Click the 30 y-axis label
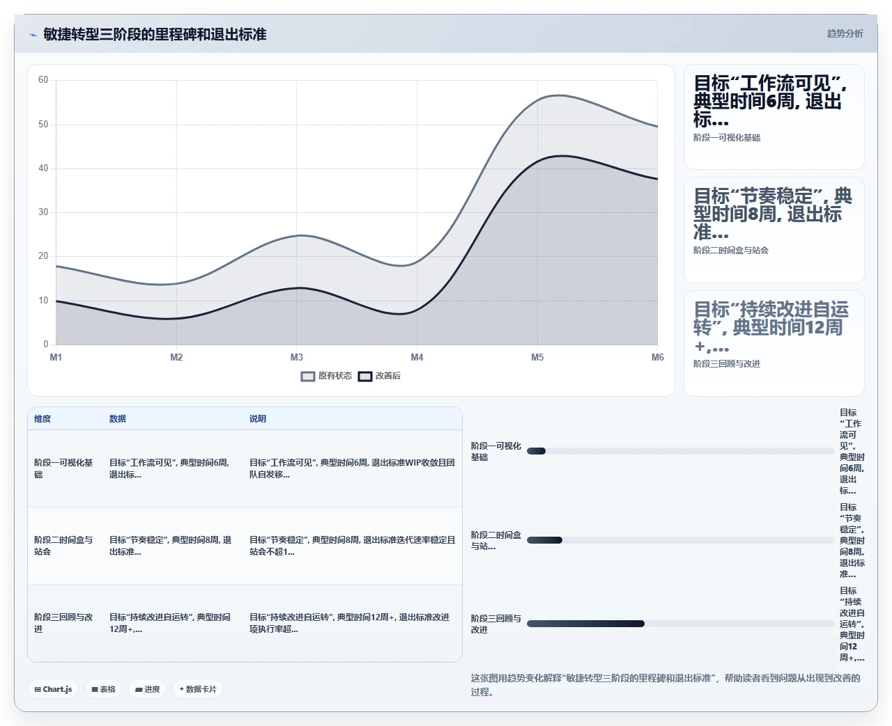 pyautogui.click(x=43, y=212)
